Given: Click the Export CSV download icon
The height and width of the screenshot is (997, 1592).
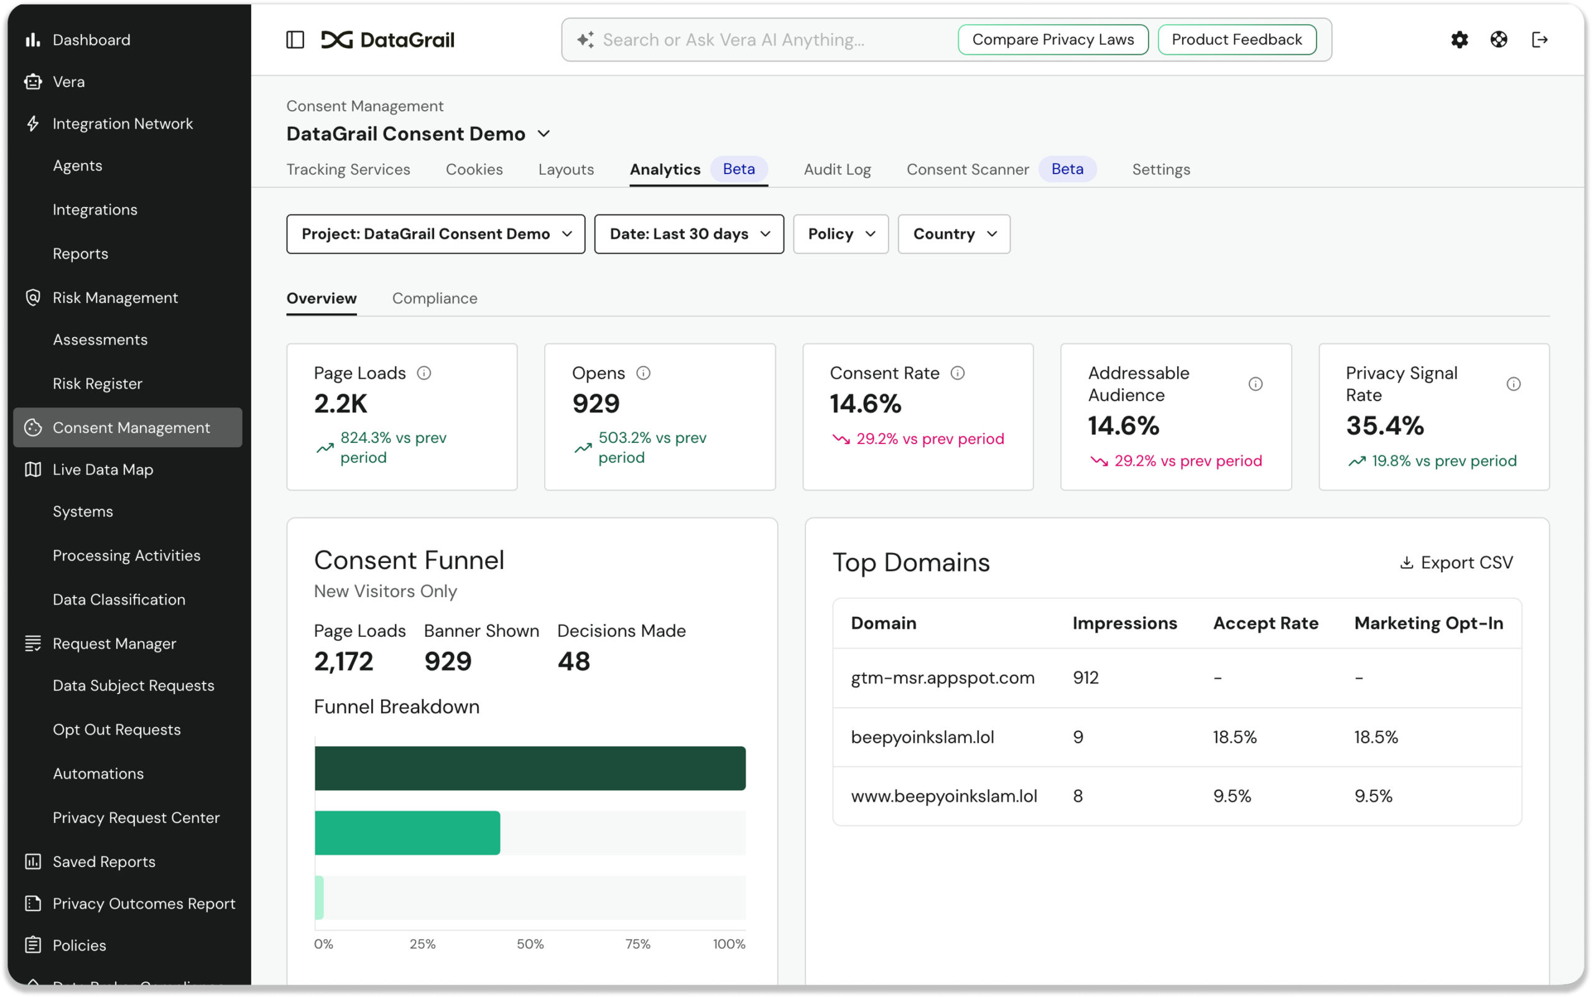Looking at the screenshot, I should 1407,562.
